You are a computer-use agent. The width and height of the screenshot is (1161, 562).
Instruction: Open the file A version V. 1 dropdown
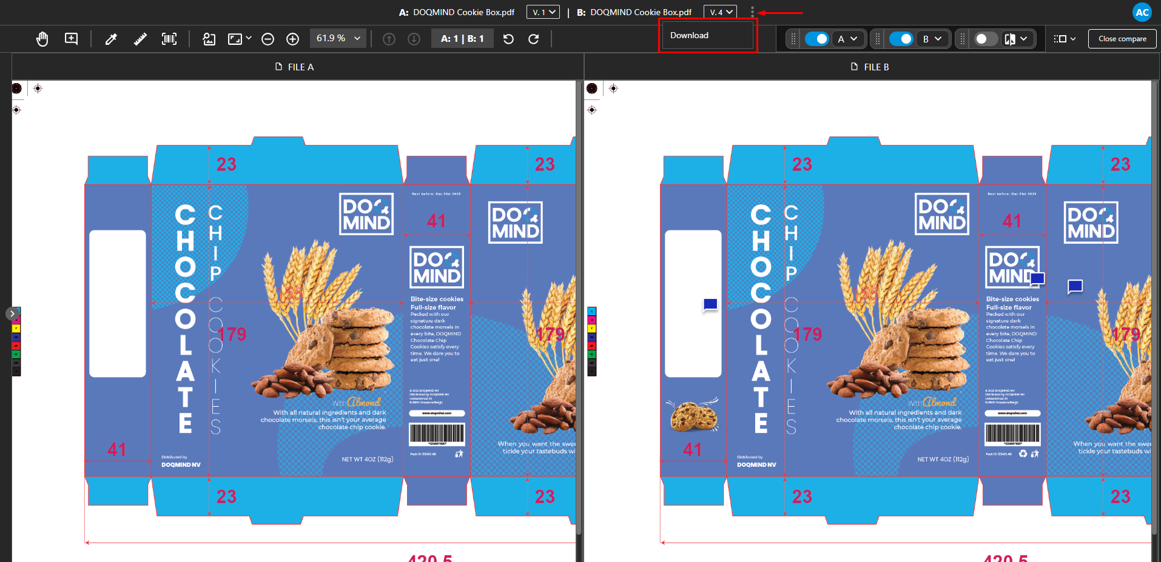click(x=543, y=12)
